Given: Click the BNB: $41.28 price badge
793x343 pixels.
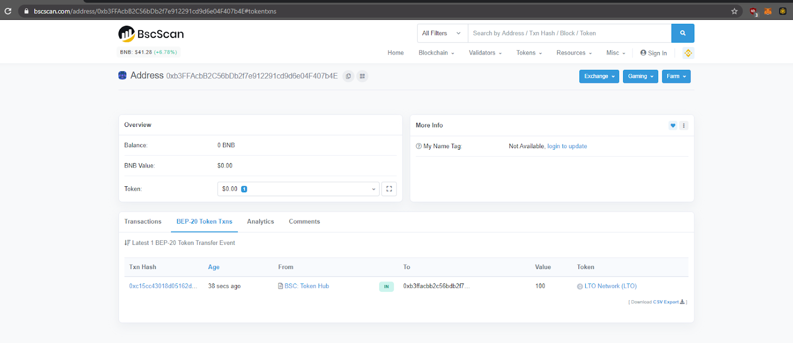Looking at the screenshot, I should (x=148, y=52).
